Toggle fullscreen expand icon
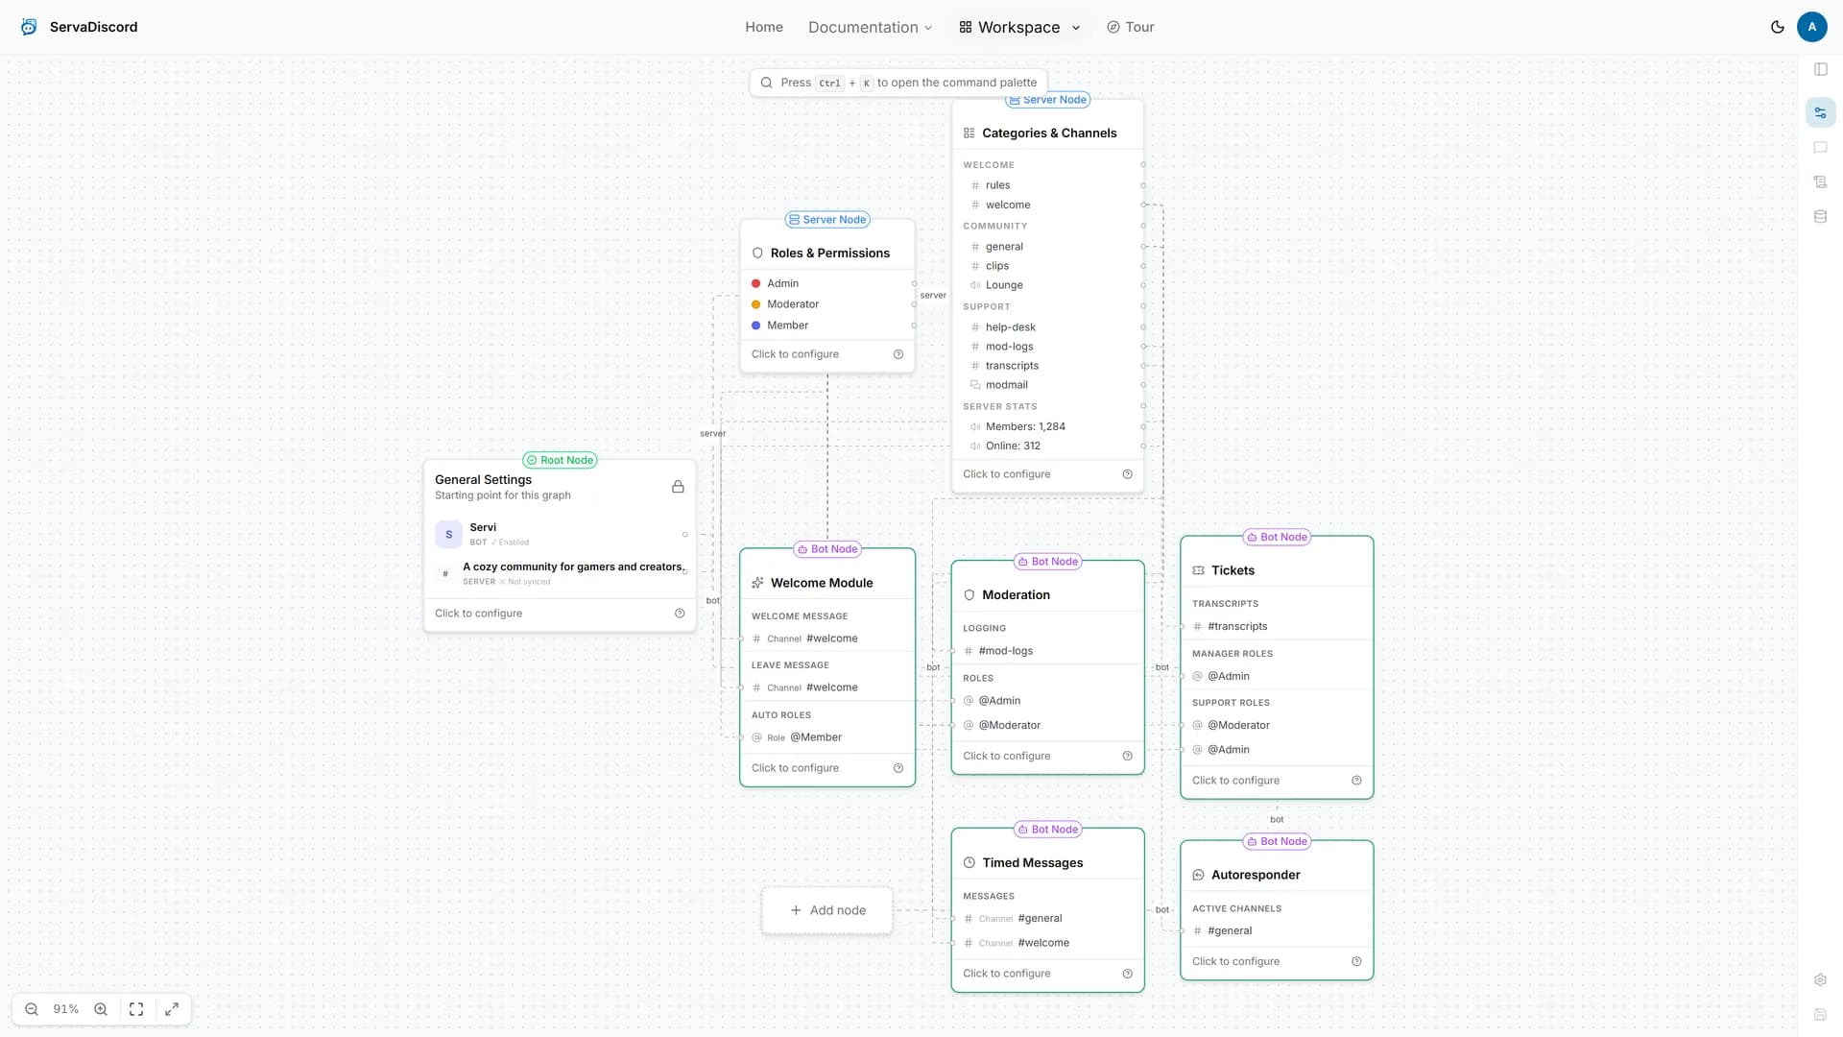1843x1037 pixels. (172, 1009)
